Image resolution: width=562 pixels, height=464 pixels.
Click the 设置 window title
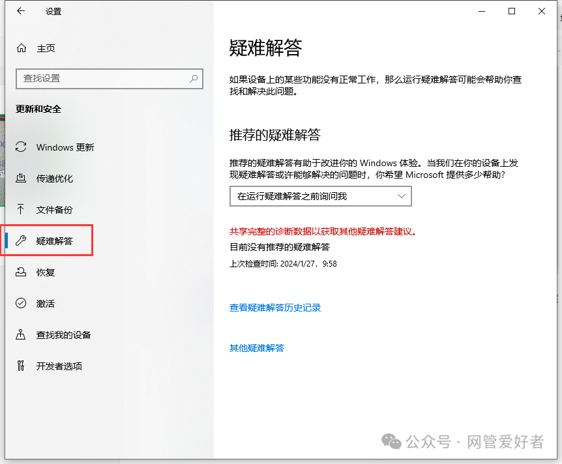[x=53, y=12]
